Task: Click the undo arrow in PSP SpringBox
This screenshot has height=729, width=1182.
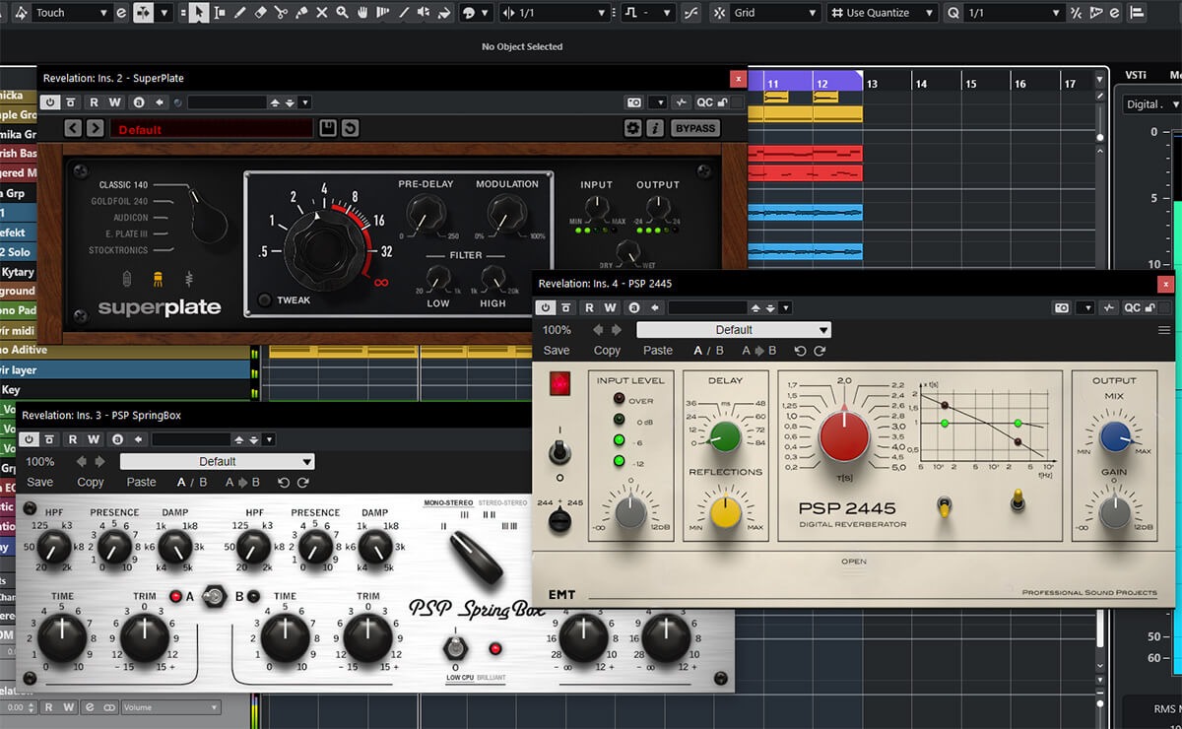Action: coord(284,482)
